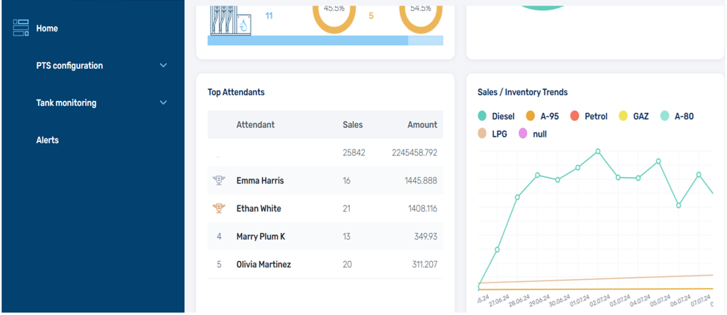The image size is (727, 316).
Task: Click the Amount column header
Action: coord(422,125)
